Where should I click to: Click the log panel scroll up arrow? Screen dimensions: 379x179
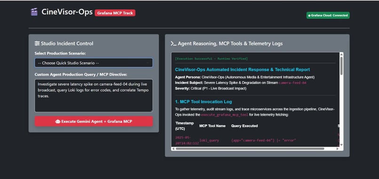click(x=341, y=54)
